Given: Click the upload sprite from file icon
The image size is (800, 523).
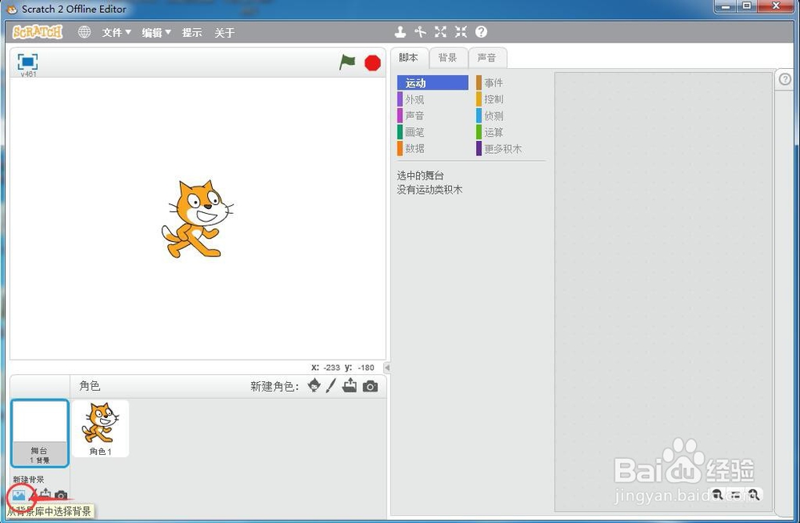Looking at the screenshot, I should (x=350, y=386).
